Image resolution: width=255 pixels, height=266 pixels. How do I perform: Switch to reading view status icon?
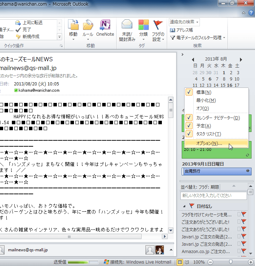187,262
